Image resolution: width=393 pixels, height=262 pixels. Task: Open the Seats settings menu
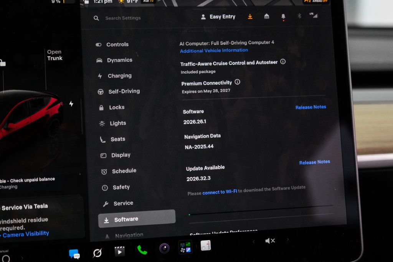(x=113, y=139)
